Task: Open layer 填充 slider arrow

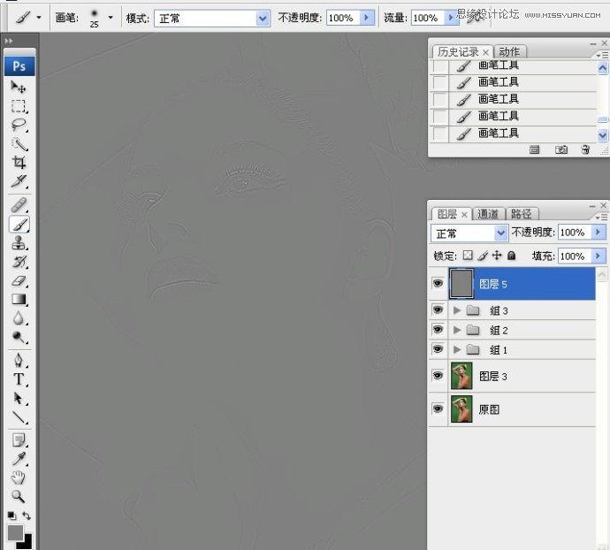Action: [599, 256]
